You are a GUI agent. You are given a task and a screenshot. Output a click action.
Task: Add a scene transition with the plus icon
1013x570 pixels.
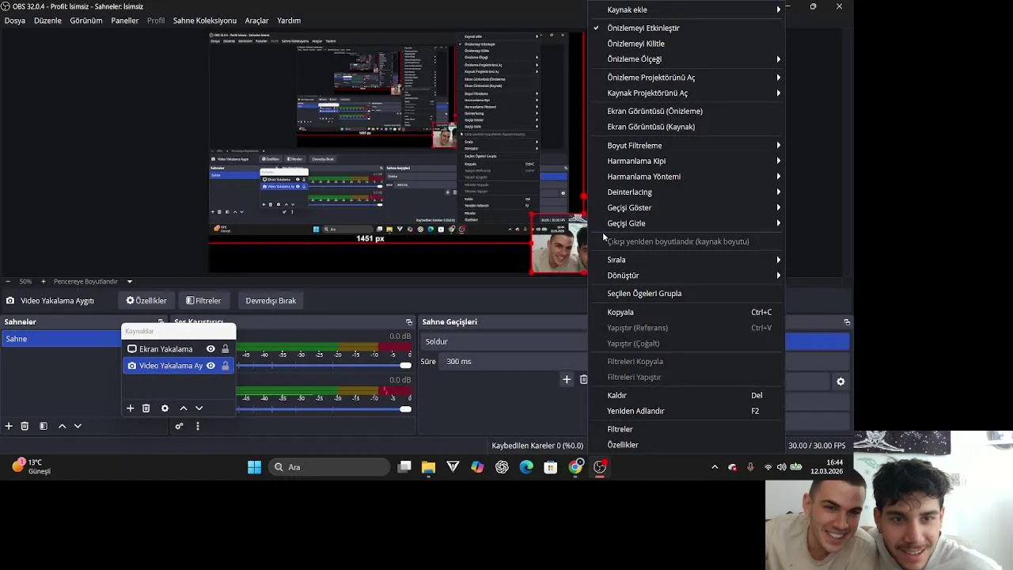[x=567, y=379]
